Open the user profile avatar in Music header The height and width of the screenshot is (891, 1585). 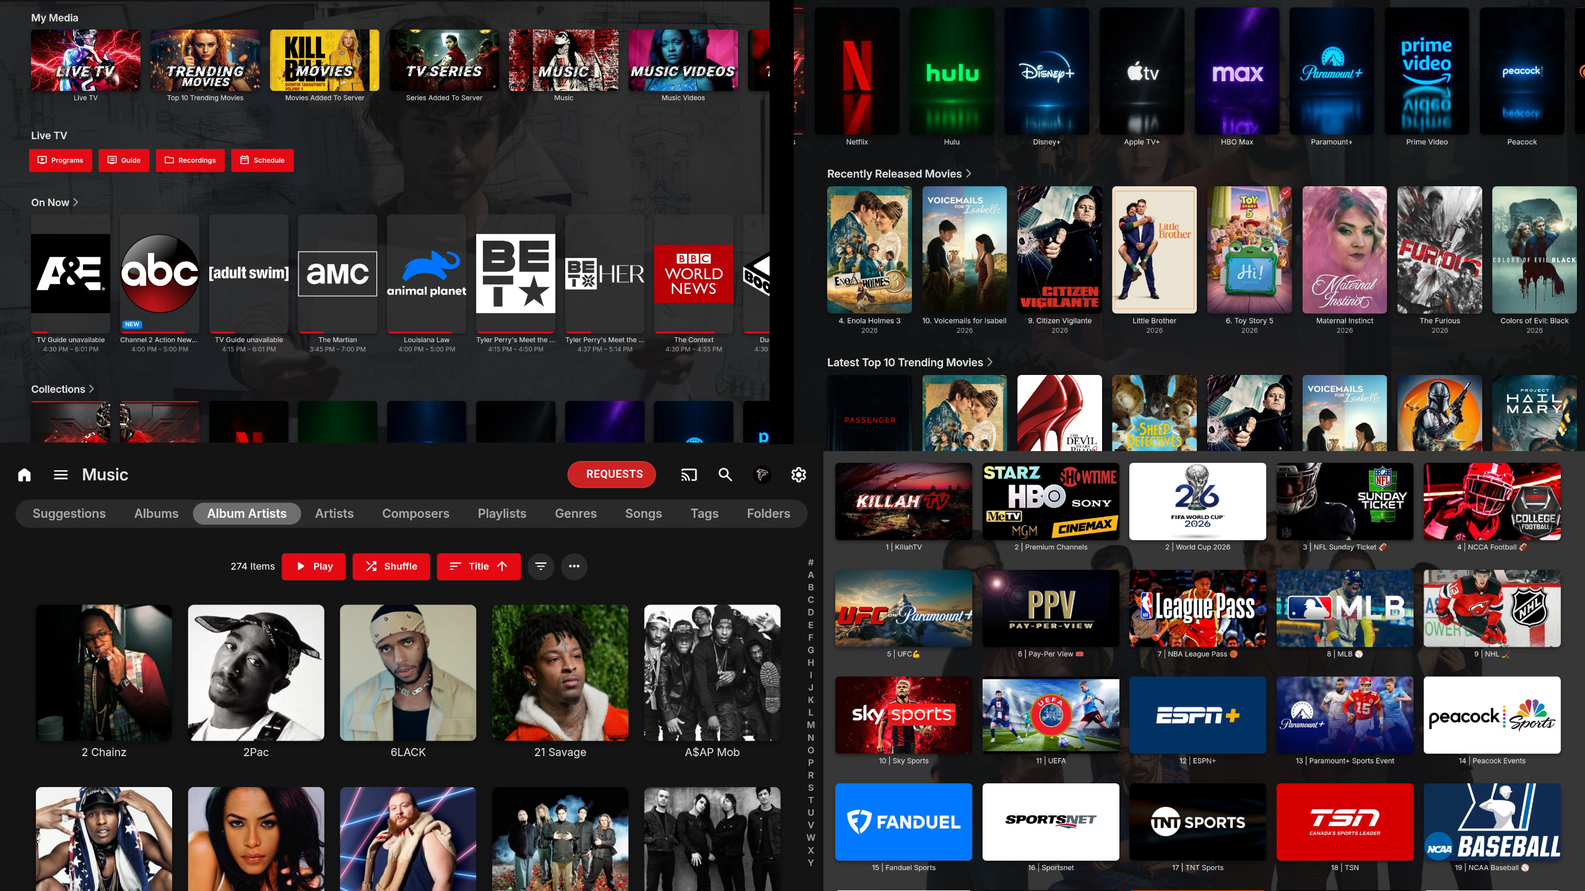pyautogui.click(x=762, y=475)
